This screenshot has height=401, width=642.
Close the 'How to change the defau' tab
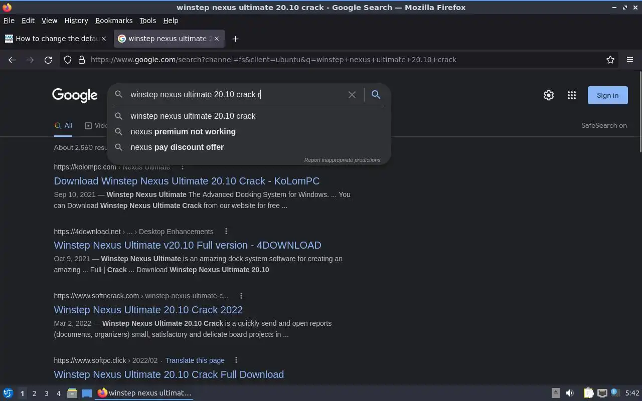point(104,39)
